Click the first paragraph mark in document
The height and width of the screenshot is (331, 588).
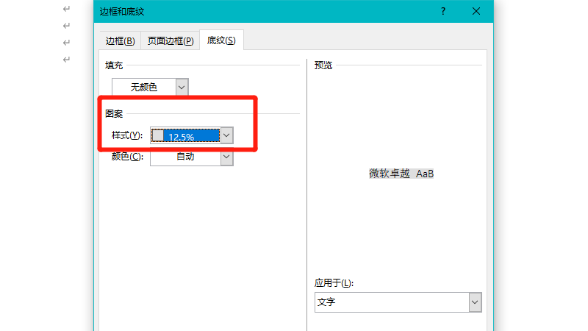67,9
